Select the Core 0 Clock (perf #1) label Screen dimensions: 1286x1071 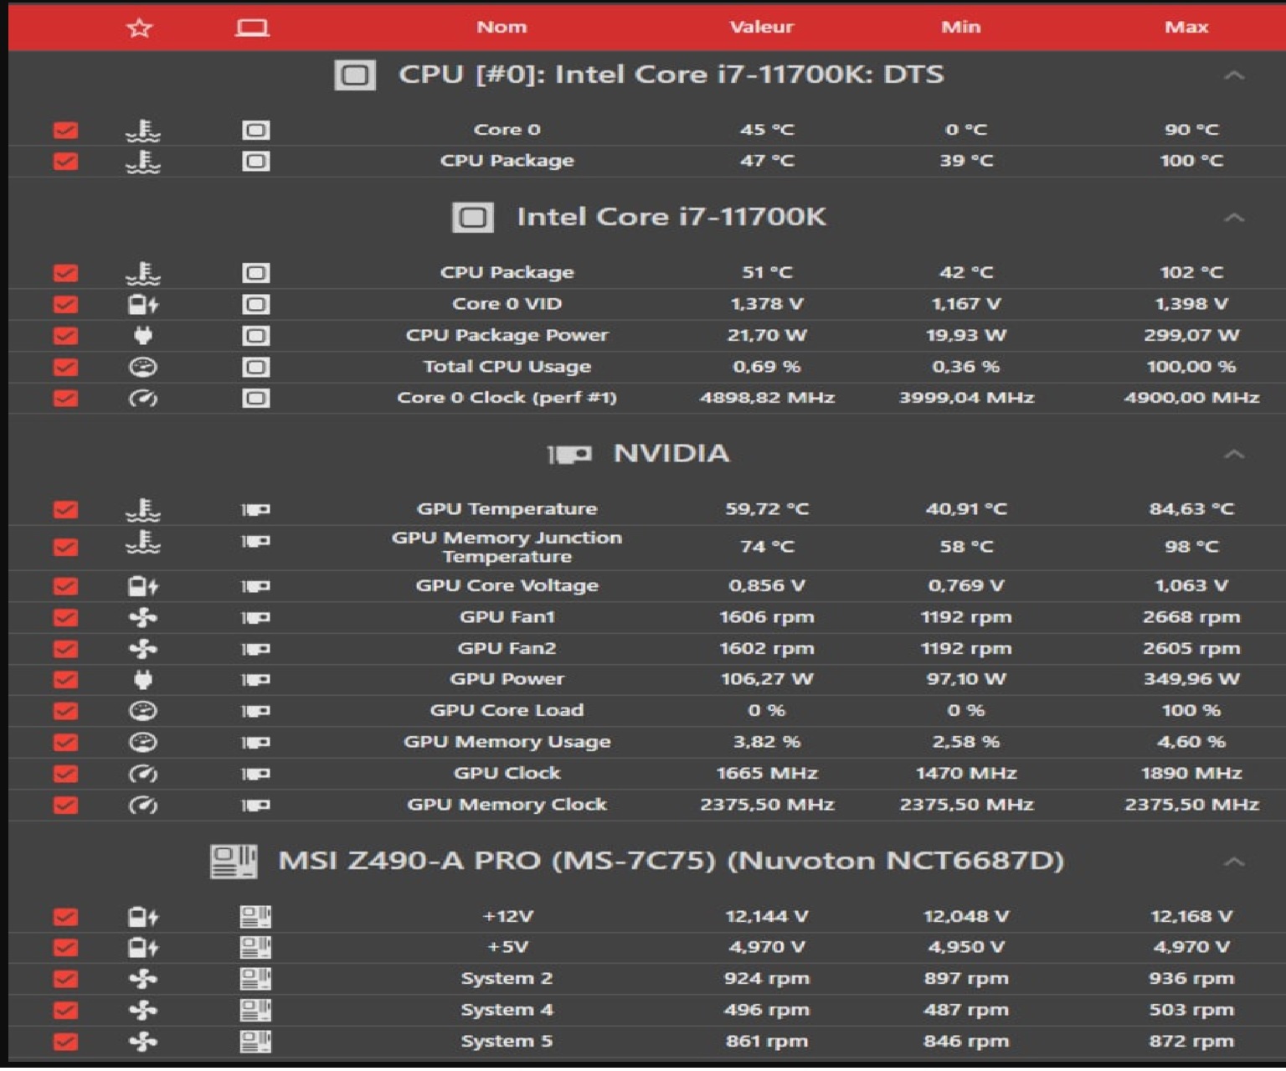pos(507,398)
